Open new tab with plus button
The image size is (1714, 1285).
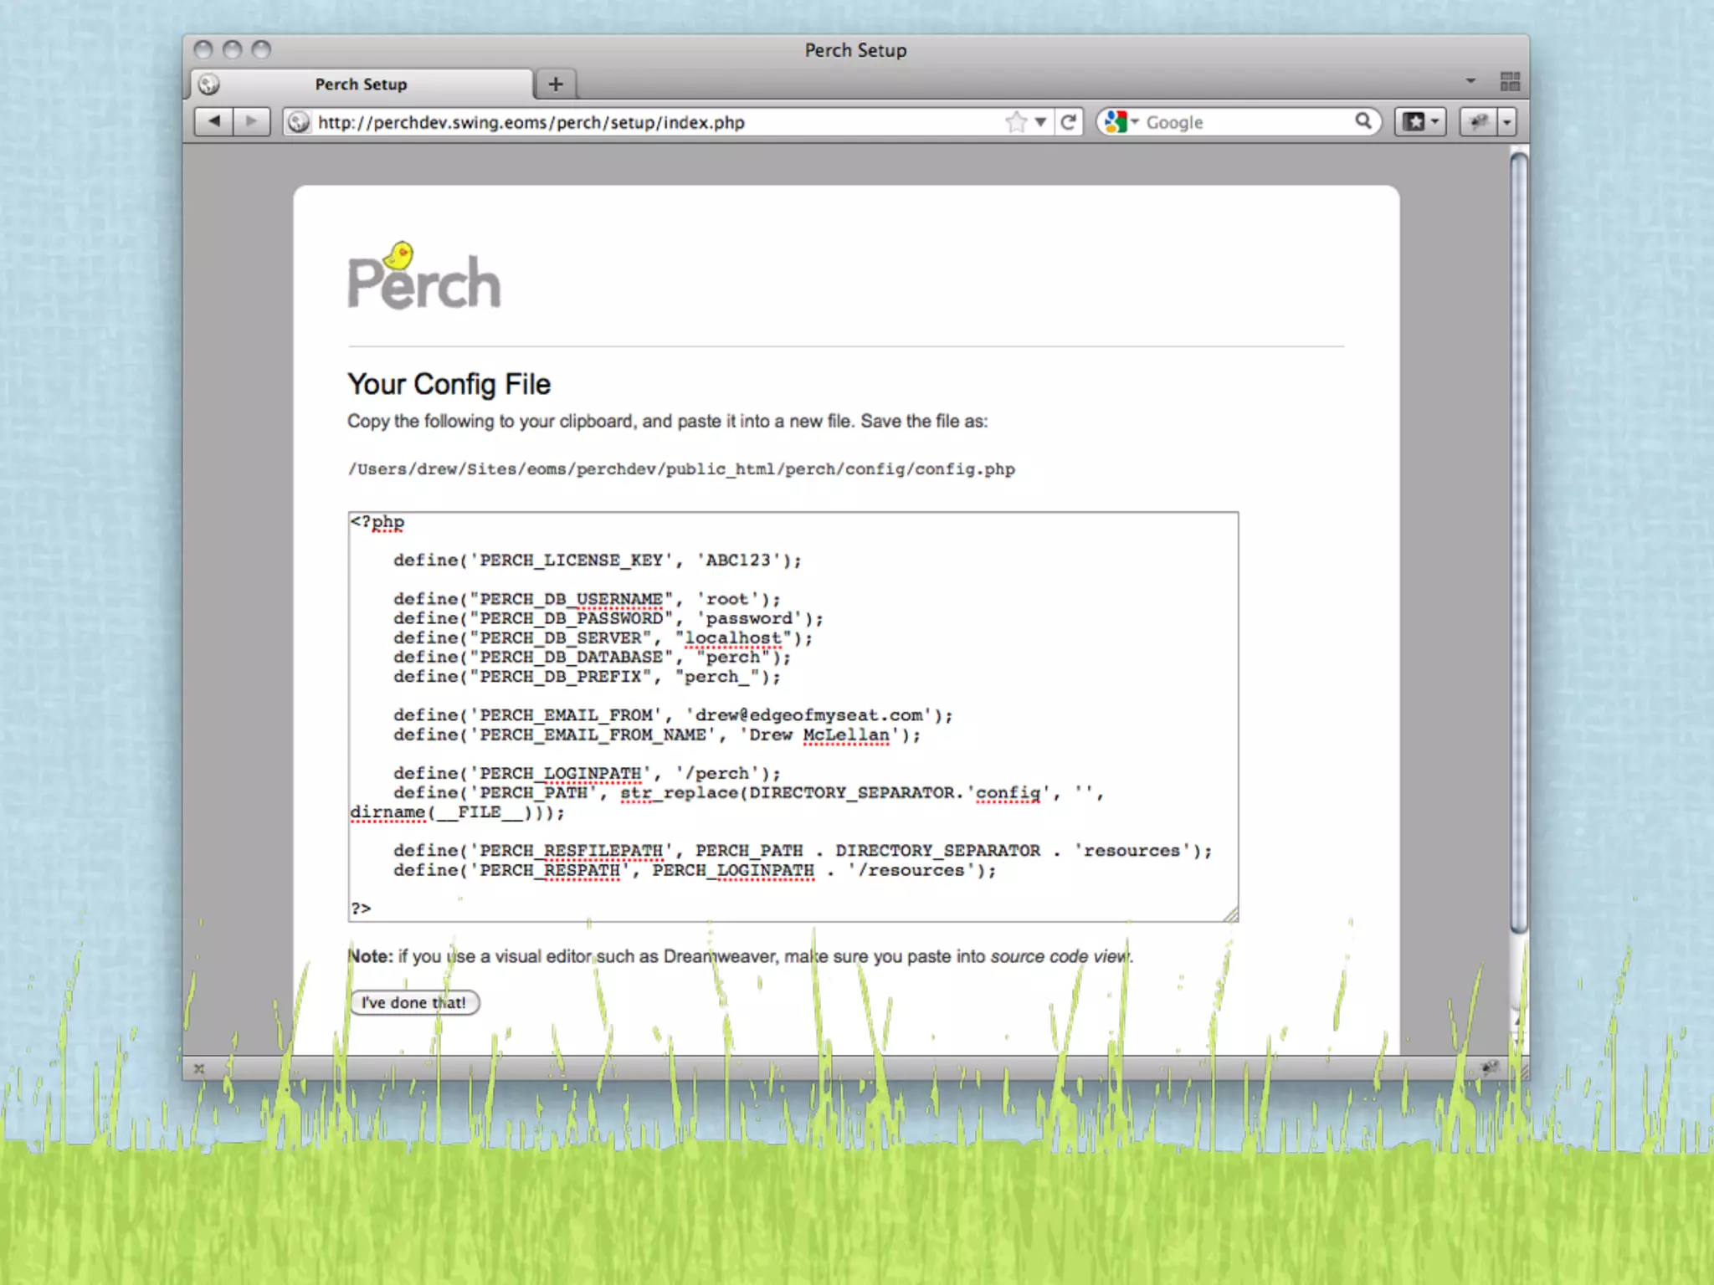coord(555,84)
